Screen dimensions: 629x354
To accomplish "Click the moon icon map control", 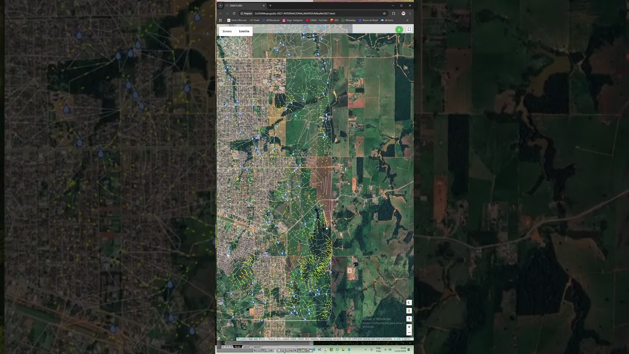I will coord(409,302).
